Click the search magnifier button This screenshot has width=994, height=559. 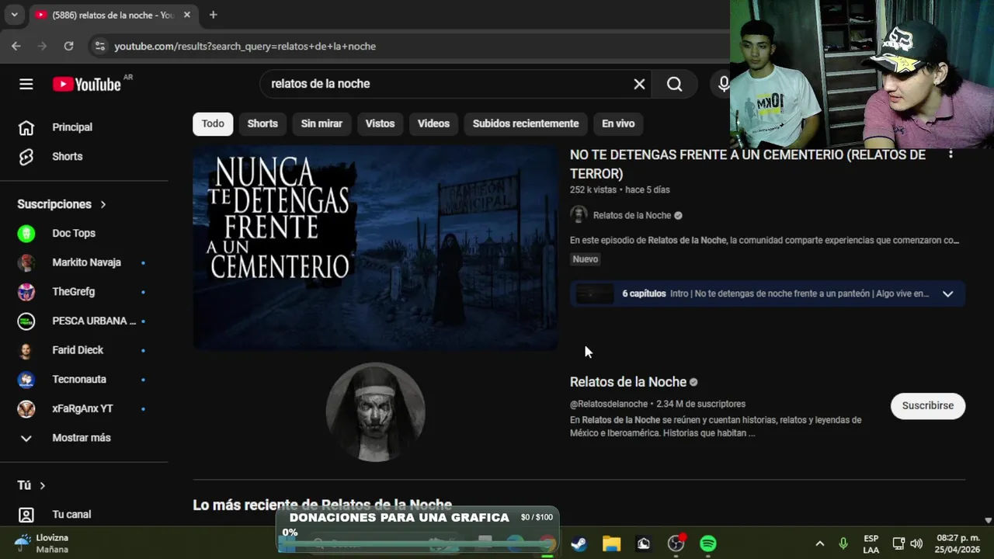[674, 84]
